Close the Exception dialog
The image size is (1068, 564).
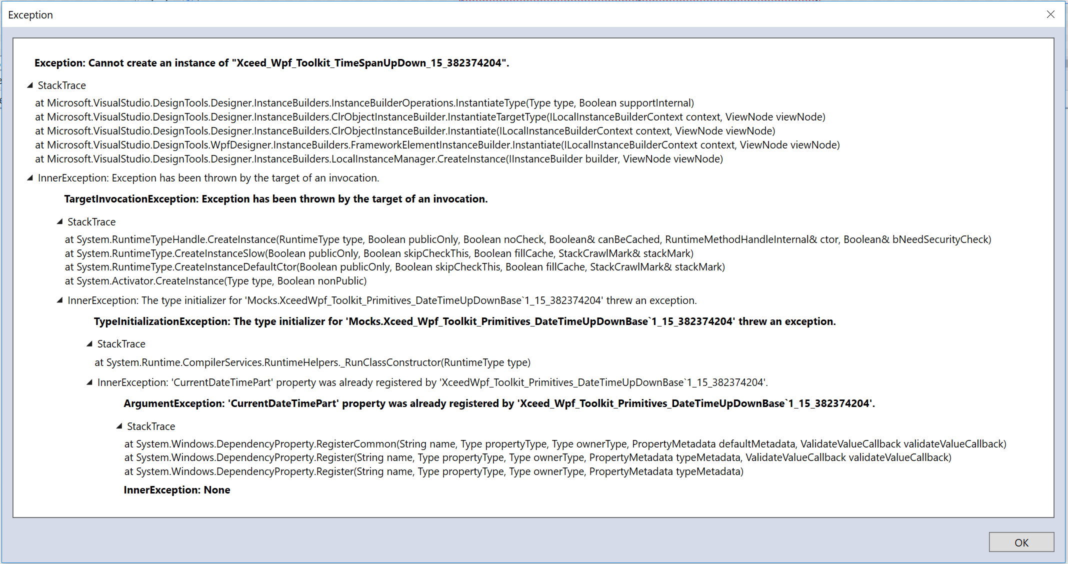pyautogui.click(x=1050, y=14)
